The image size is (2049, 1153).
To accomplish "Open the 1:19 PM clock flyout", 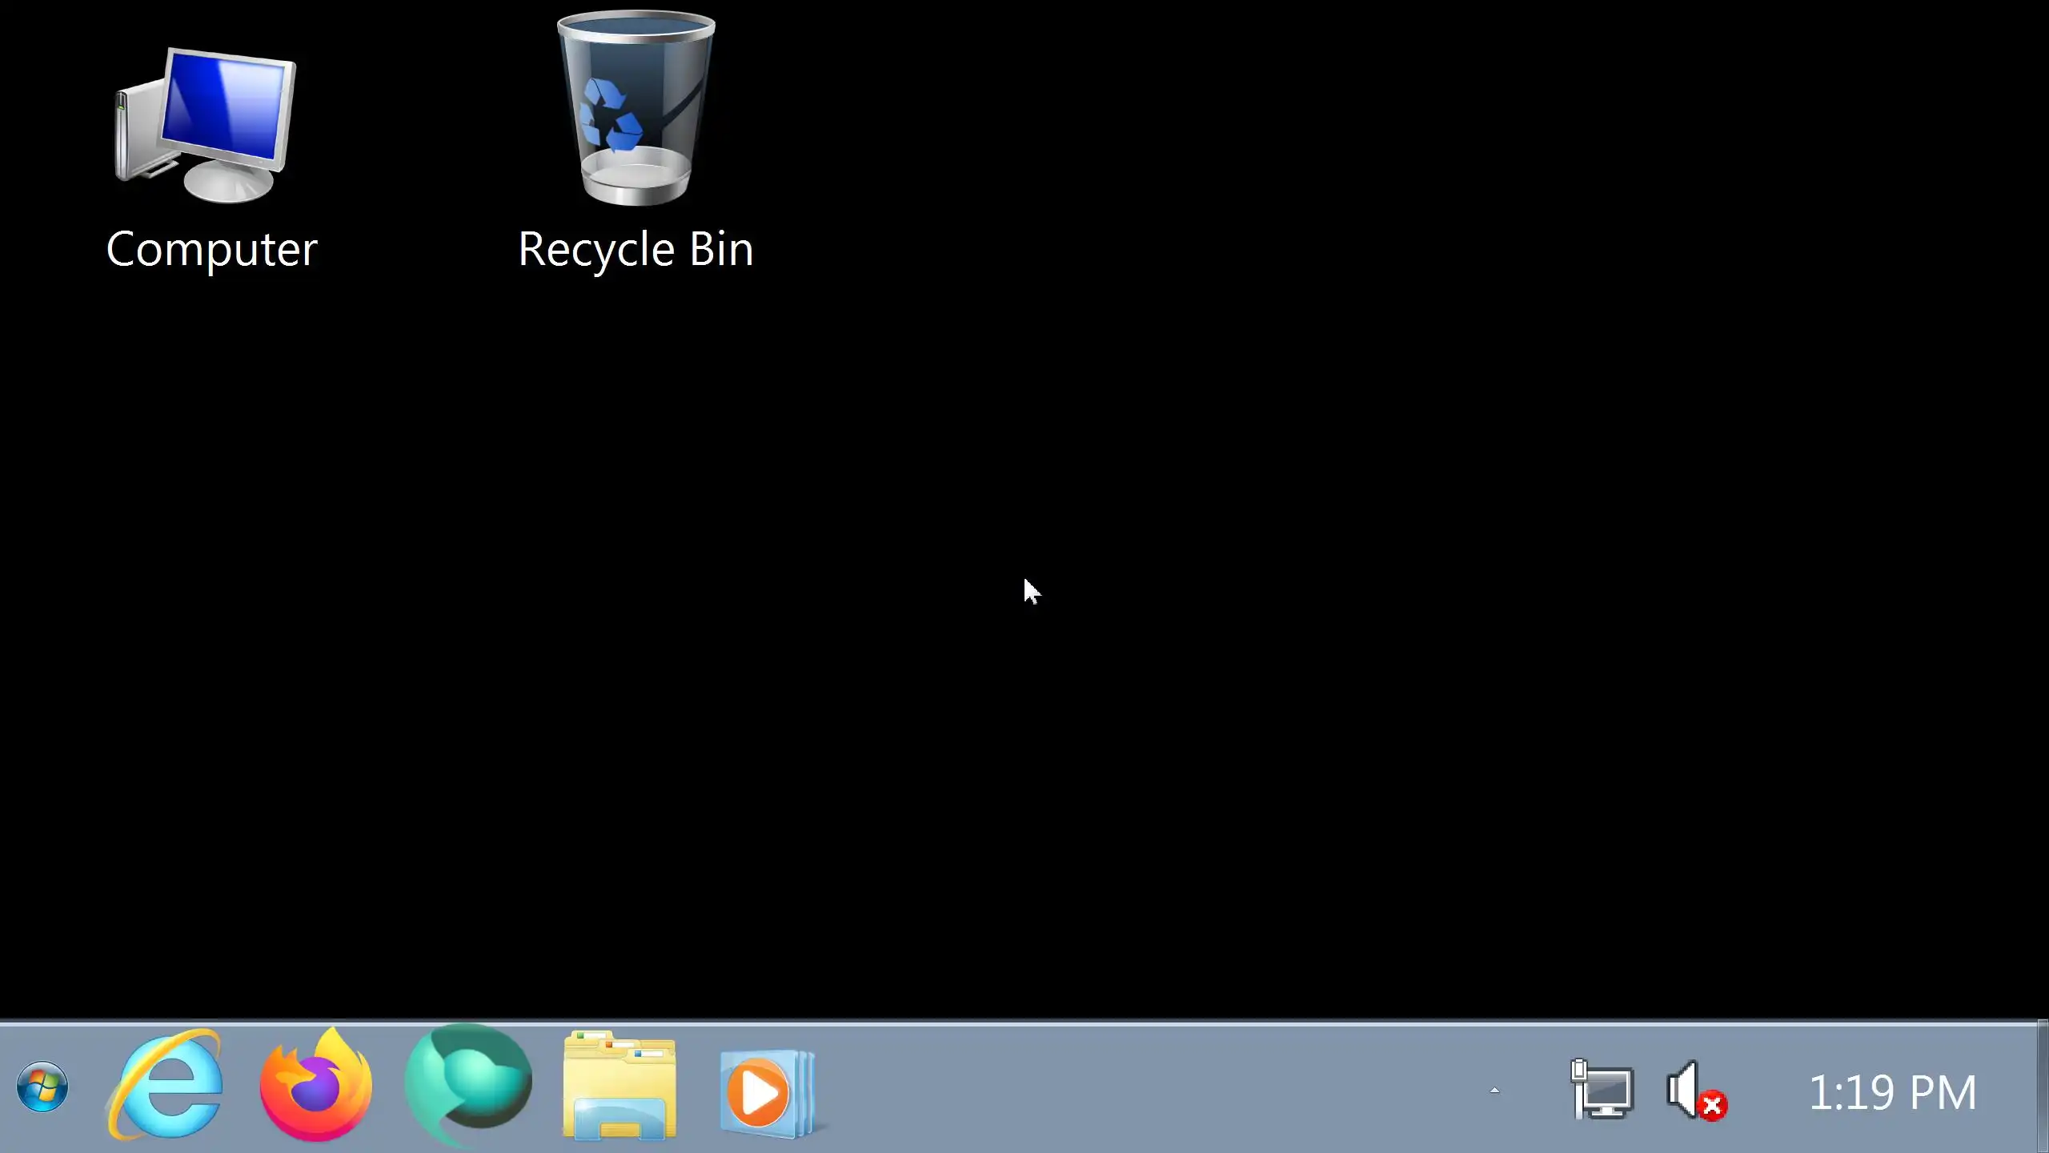I will pos(1891,1093).
